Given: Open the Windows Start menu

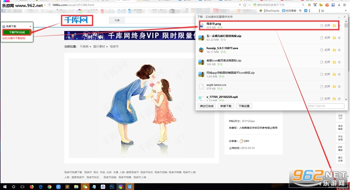Looking at the screenshot, I should pyautogui.click(x=5, y=187).
